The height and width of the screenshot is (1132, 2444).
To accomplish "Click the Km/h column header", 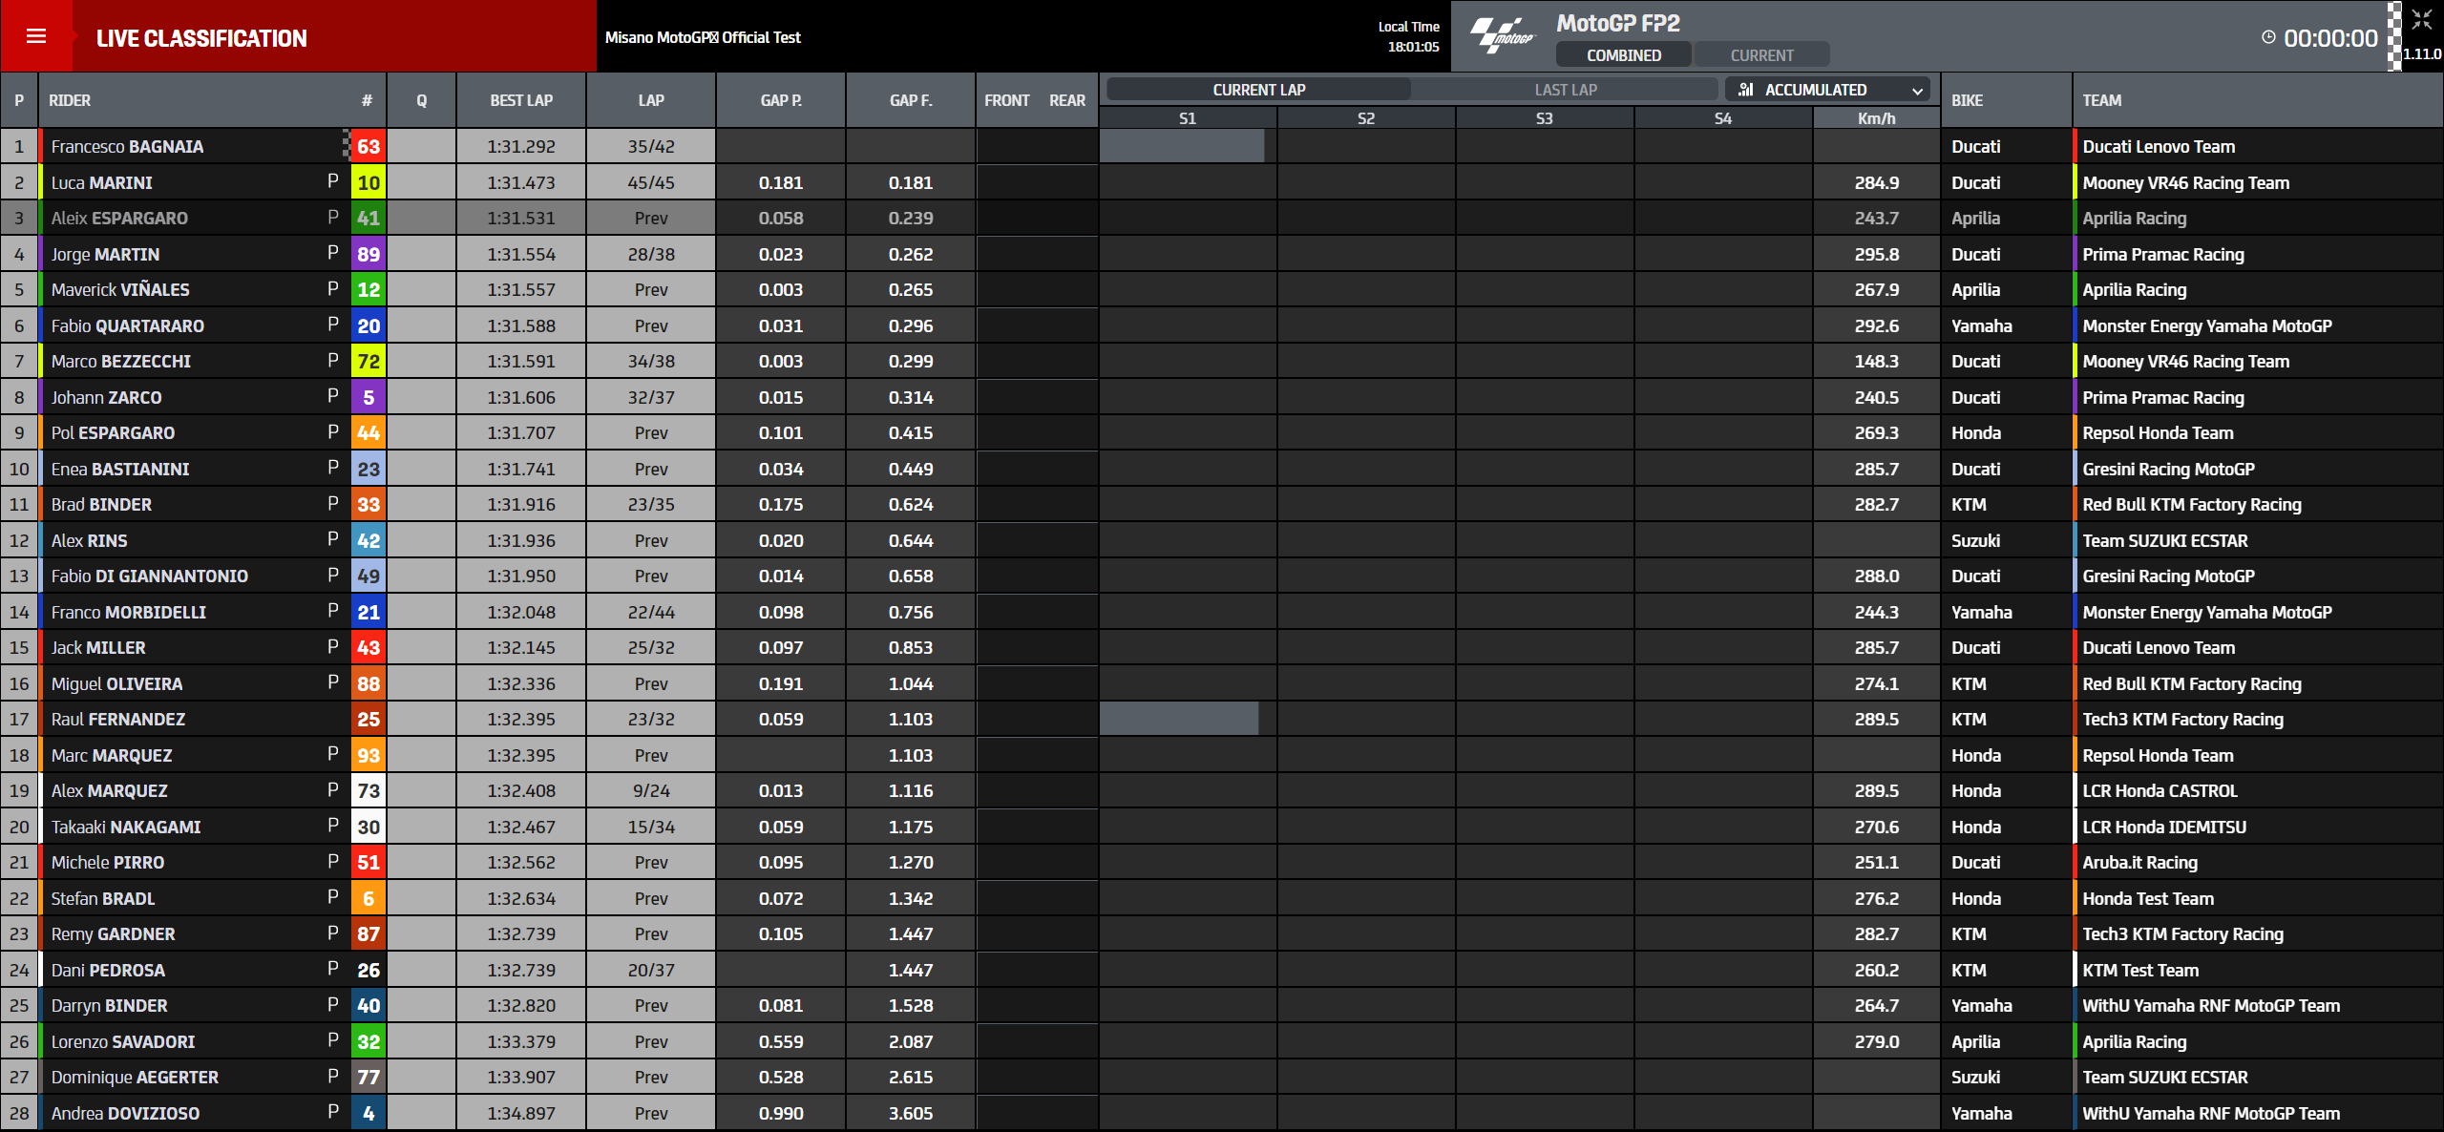I will click(1876, 118).
